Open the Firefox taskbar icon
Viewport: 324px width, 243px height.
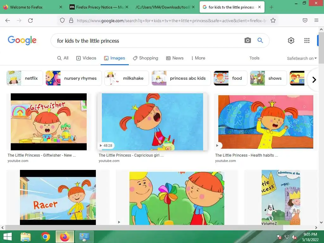[65, 237]
